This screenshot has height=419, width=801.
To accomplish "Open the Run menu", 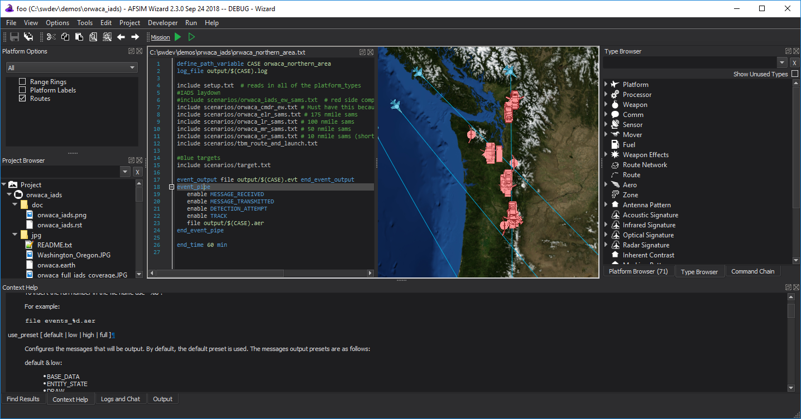I will [x=191, y=23].
